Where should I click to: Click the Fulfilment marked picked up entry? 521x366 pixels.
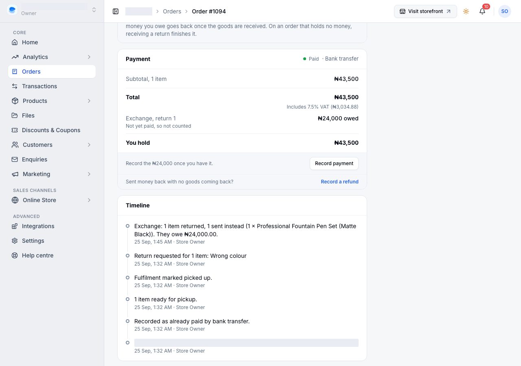point(173,278)
